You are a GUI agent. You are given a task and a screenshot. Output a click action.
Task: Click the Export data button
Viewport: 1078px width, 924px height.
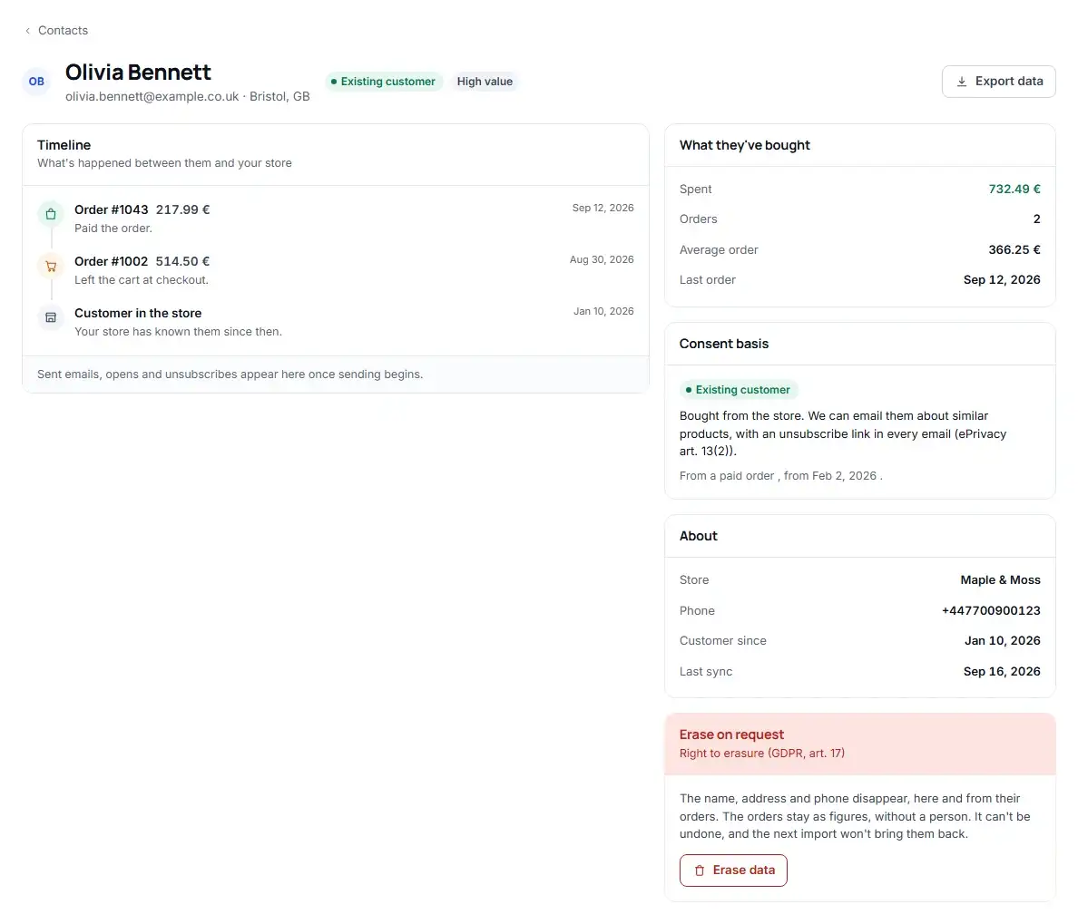[x=998, y=82]
